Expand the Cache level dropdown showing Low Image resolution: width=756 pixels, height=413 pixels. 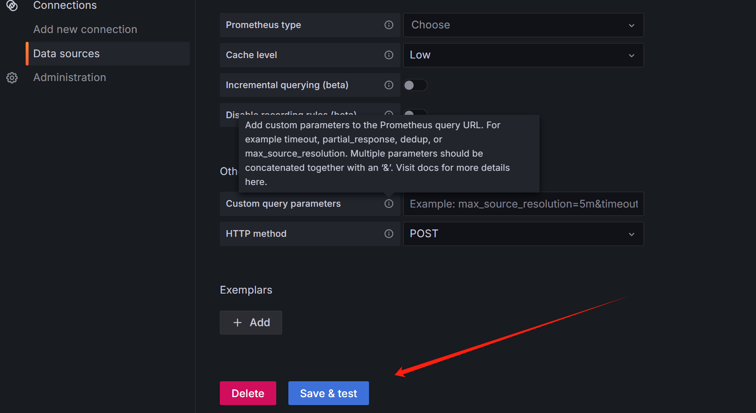click(x=523, y=55)
